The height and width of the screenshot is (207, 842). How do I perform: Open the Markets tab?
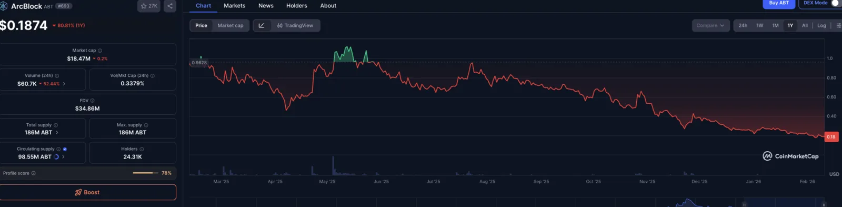pyautogui.click(x=234, y=6)
